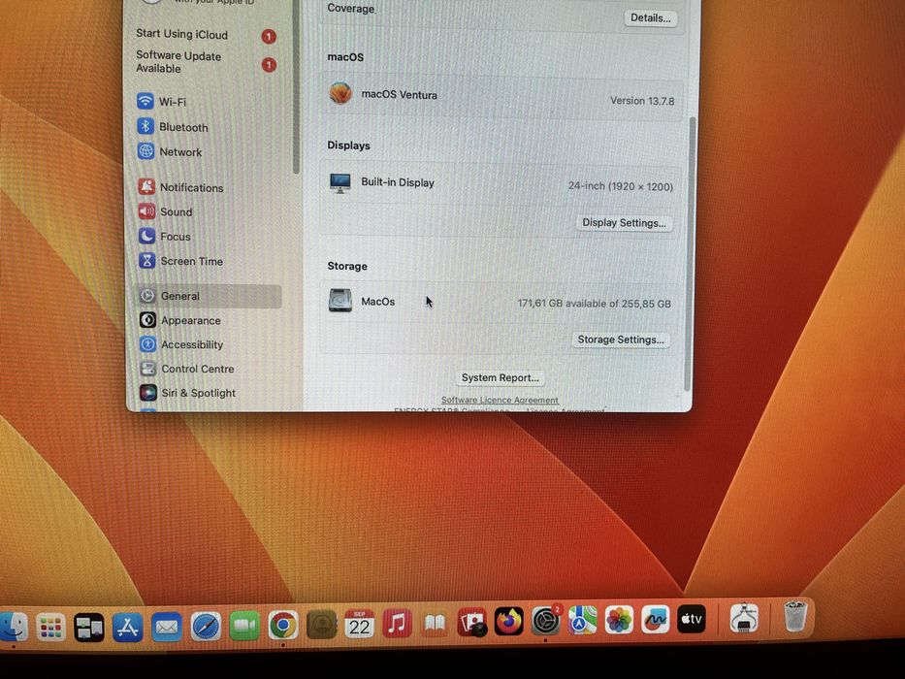
Task: Launch Photos from the Dock
Action: coord(619,620)
